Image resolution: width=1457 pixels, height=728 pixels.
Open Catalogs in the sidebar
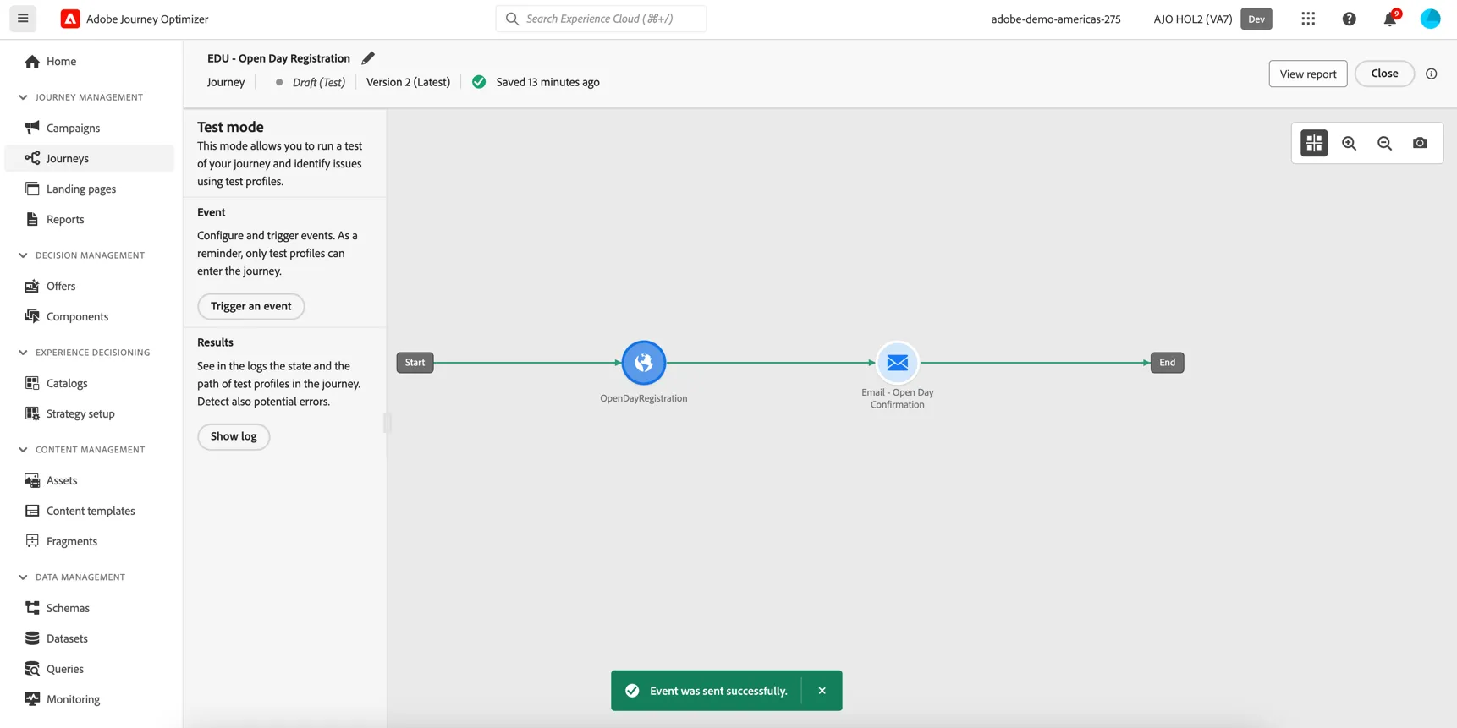click(x=90, y=383)
